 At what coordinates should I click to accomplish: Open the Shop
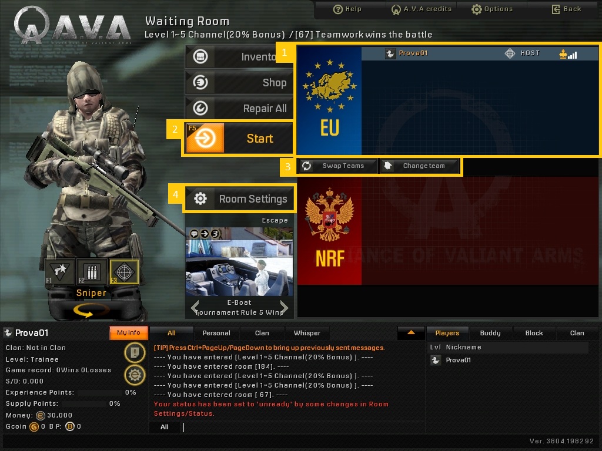point(239,83)
